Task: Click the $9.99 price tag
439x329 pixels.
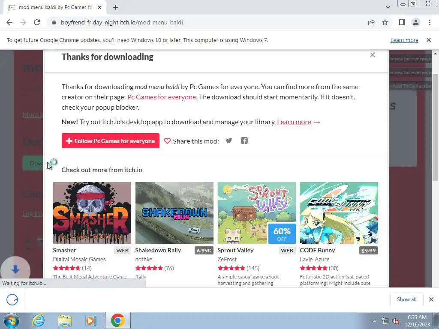Action: (x=368, y=250)
